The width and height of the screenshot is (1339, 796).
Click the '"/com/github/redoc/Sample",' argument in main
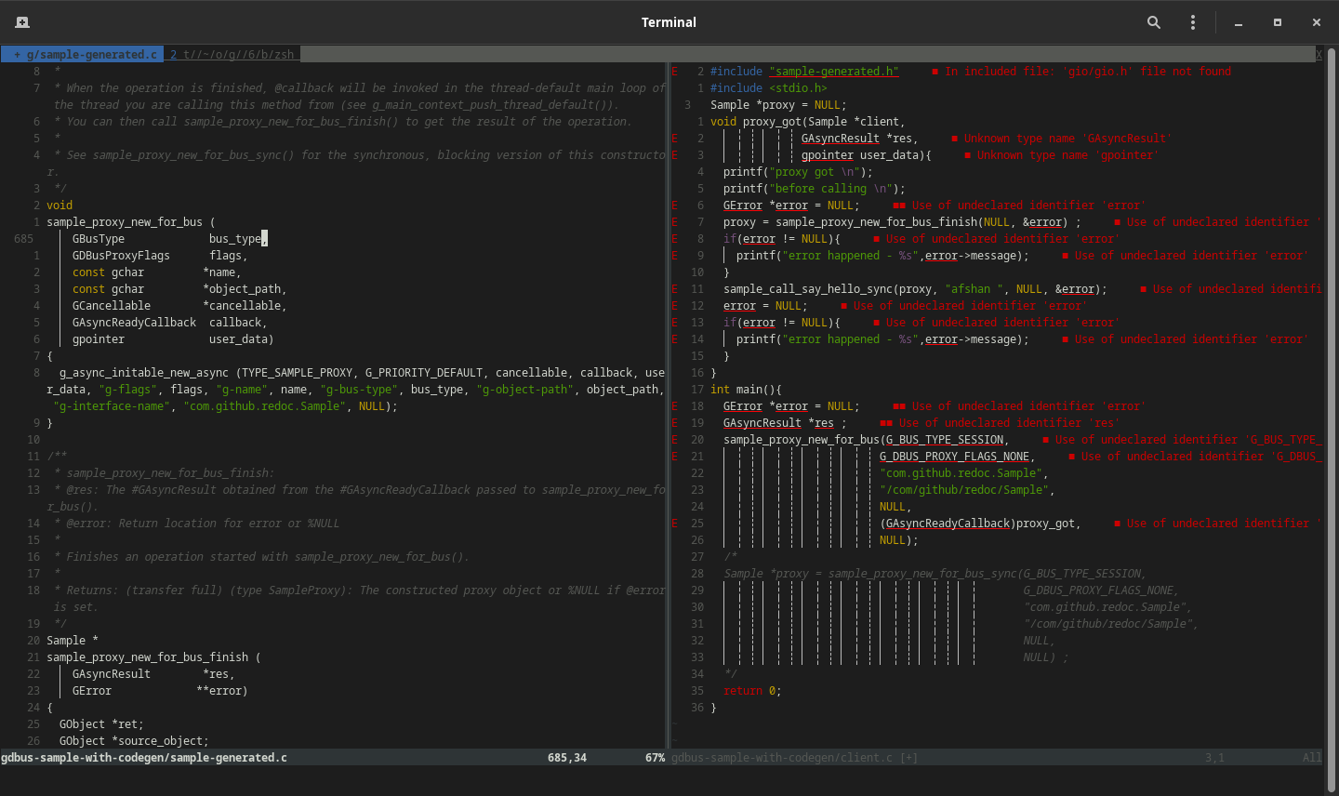[967, 490]
